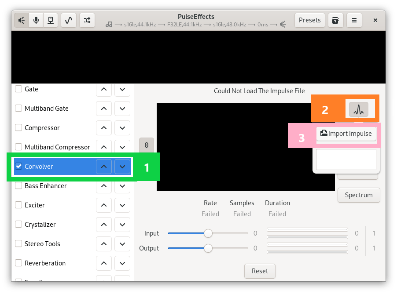This screenshot has height=294, width=397.
Task: Enable the Multiband Compressor checkbox
Action: coord(18,147)
